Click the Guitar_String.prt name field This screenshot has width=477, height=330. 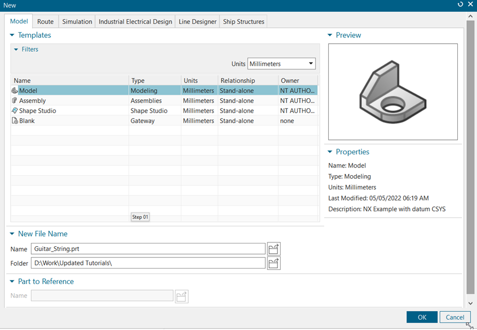tap(147, 248)
